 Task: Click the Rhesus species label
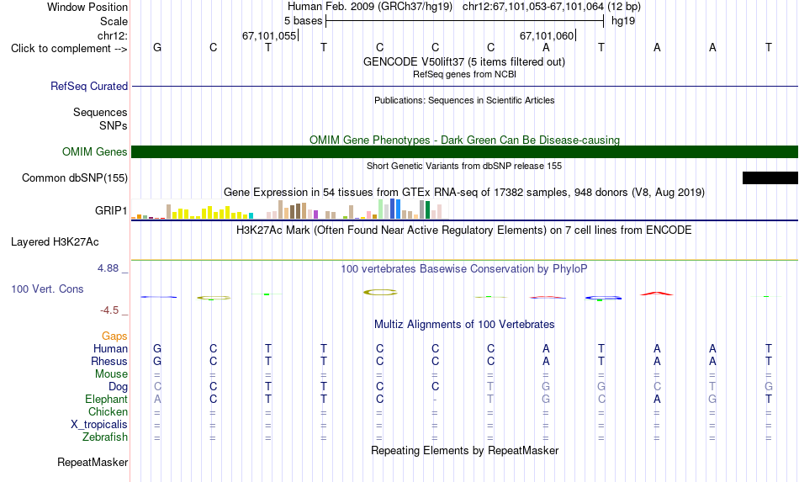(x=109, y=361)
